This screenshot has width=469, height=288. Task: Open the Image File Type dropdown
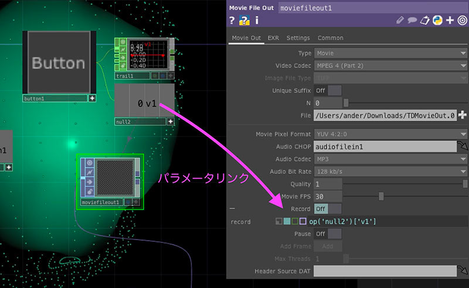390,78
